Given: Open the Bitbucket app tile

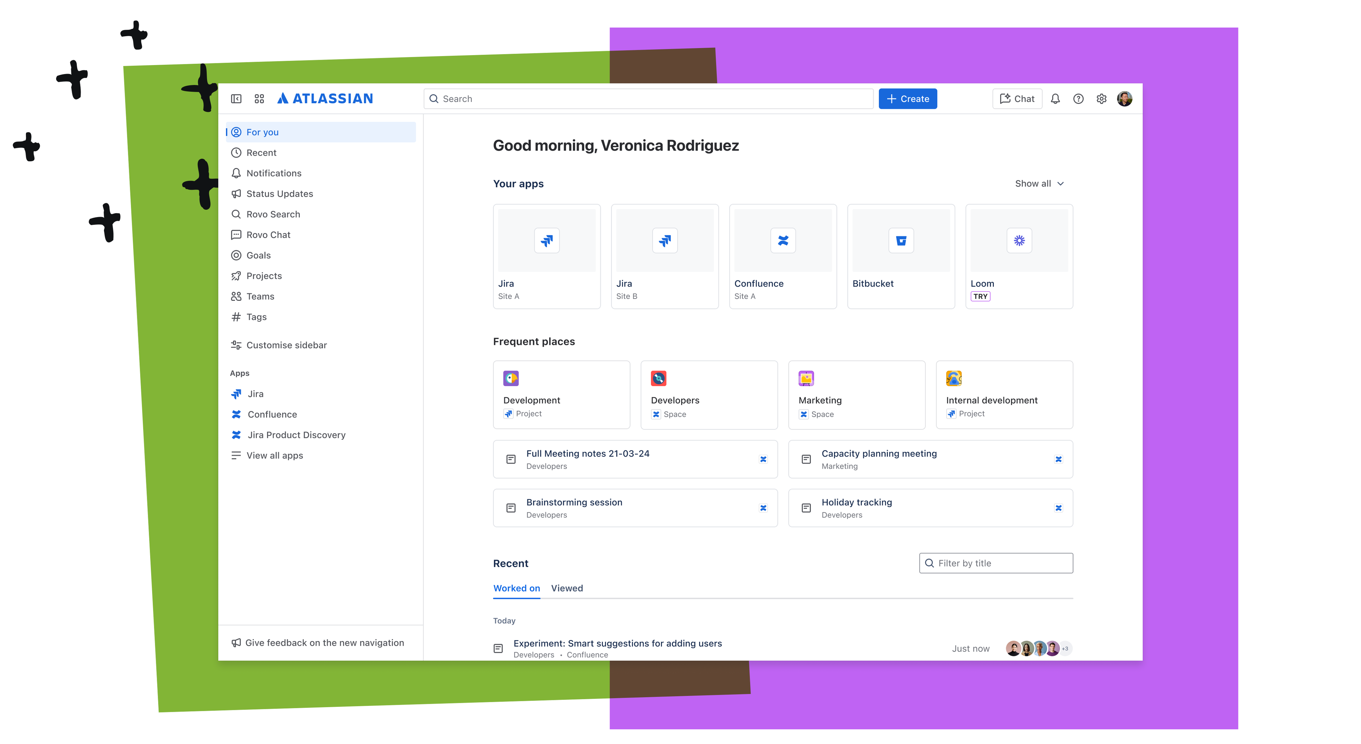Looking at the screenshot, I should tap(901, 256).
